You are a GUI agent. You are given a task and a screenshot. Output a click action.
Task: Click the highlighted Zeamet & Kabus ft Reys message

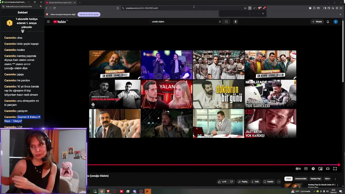click(22, 119)
